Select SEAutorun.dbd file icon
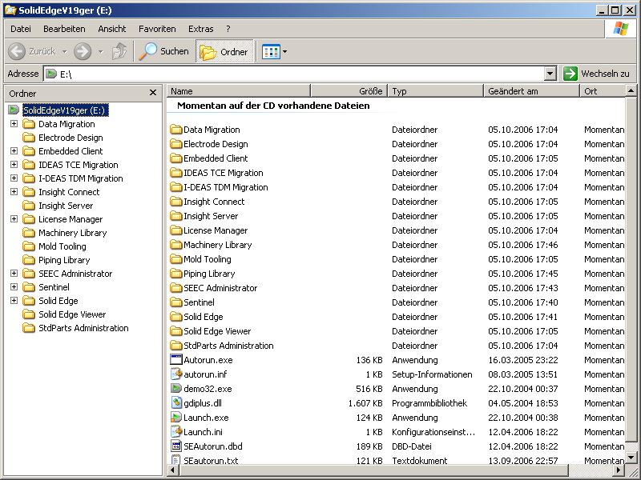This screenshot has height=480, width=641. [176, 446]
